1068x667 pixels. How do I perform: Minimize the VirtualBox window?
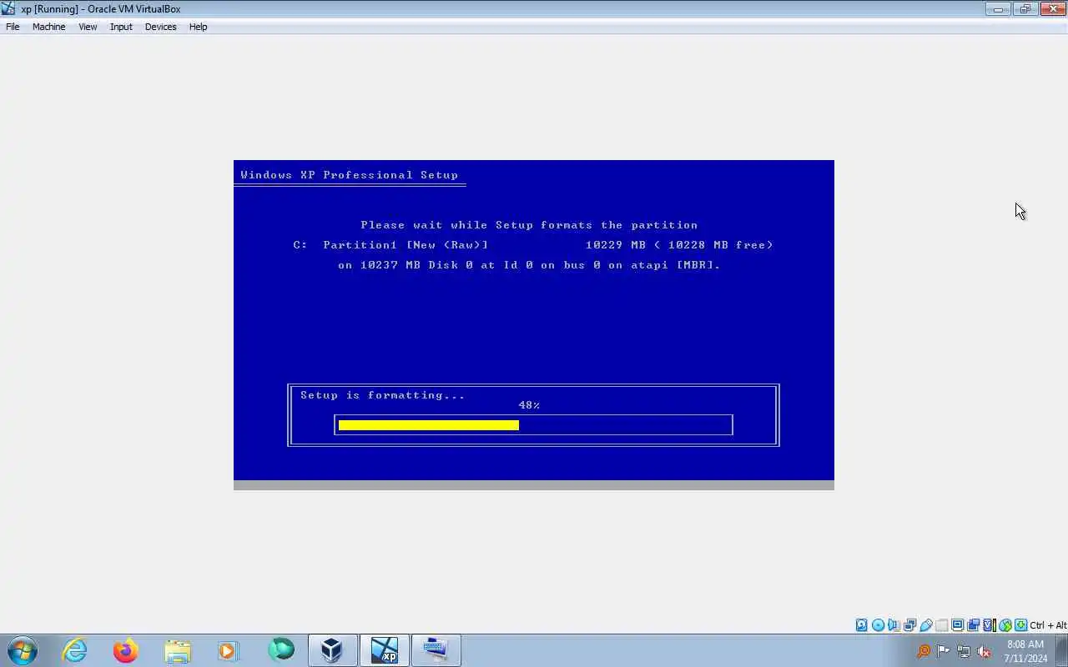998,9
